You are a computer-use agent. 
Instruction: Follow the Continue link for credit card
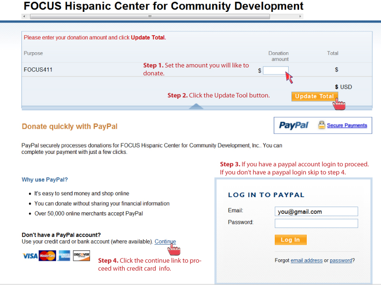165,242
